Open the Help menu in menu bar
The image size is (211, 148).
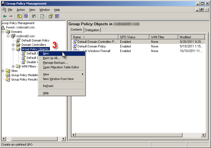[57, 10]
